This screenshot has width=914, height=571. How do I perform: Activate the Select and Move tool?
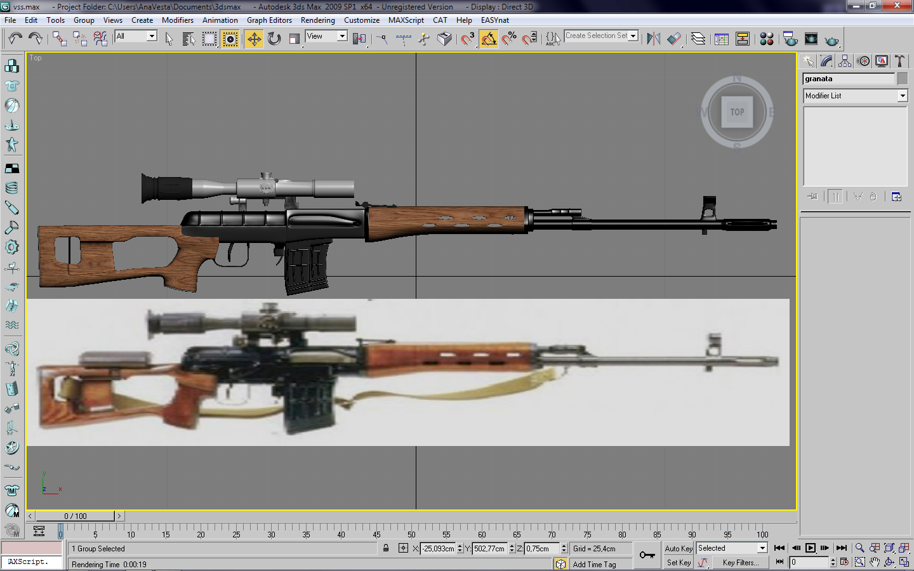pyautogui.click(x=254, y=39)
